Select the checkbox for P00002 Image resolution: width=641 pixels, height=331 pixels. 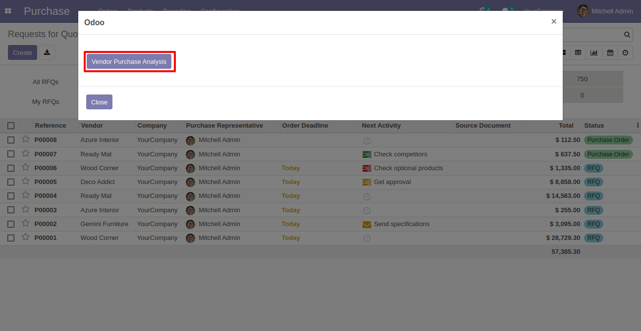click(11, 224)
